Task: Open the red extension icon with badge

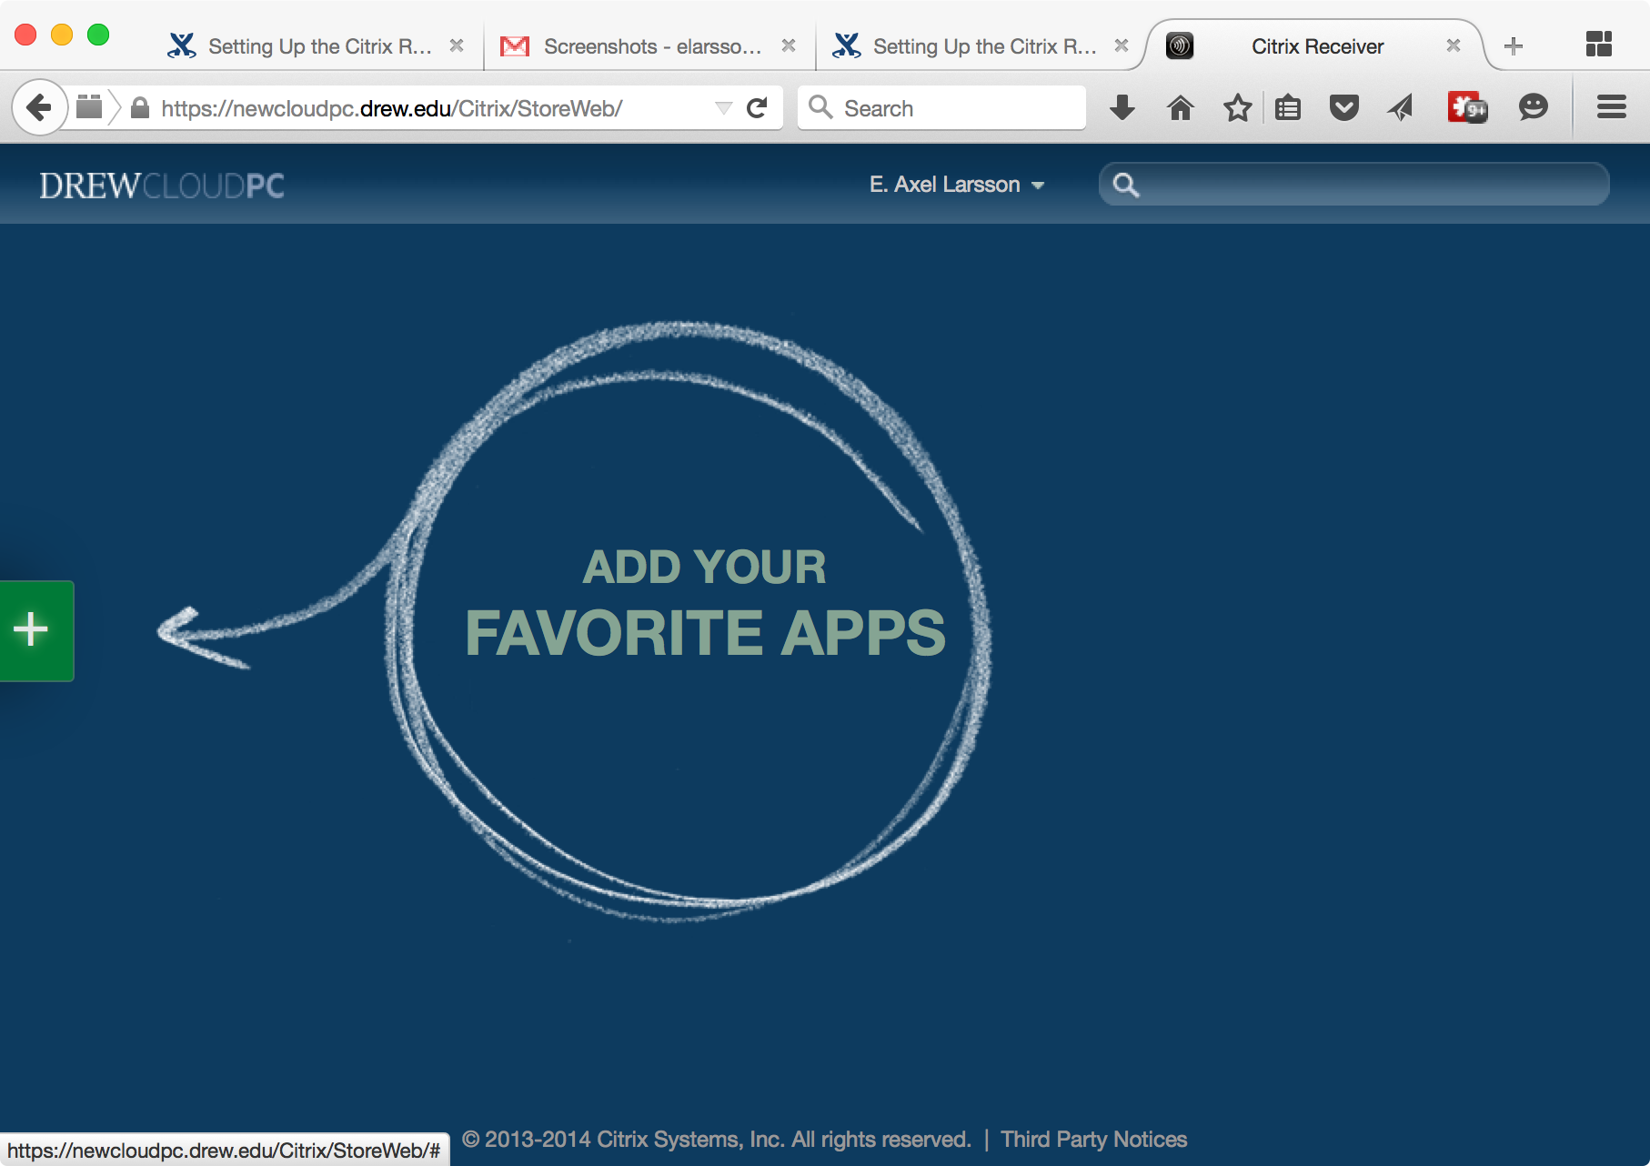Action: 1467,107
